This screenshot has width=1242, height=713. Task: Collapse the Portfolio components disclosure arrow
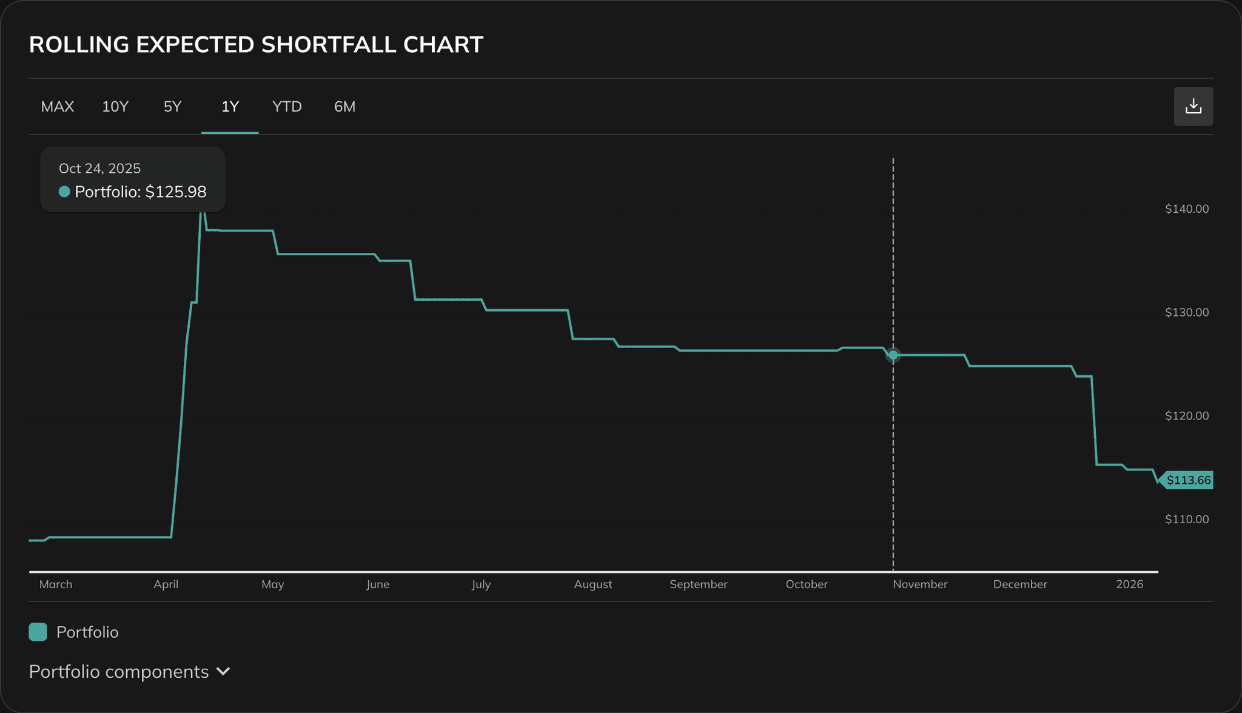coord(223,671)
